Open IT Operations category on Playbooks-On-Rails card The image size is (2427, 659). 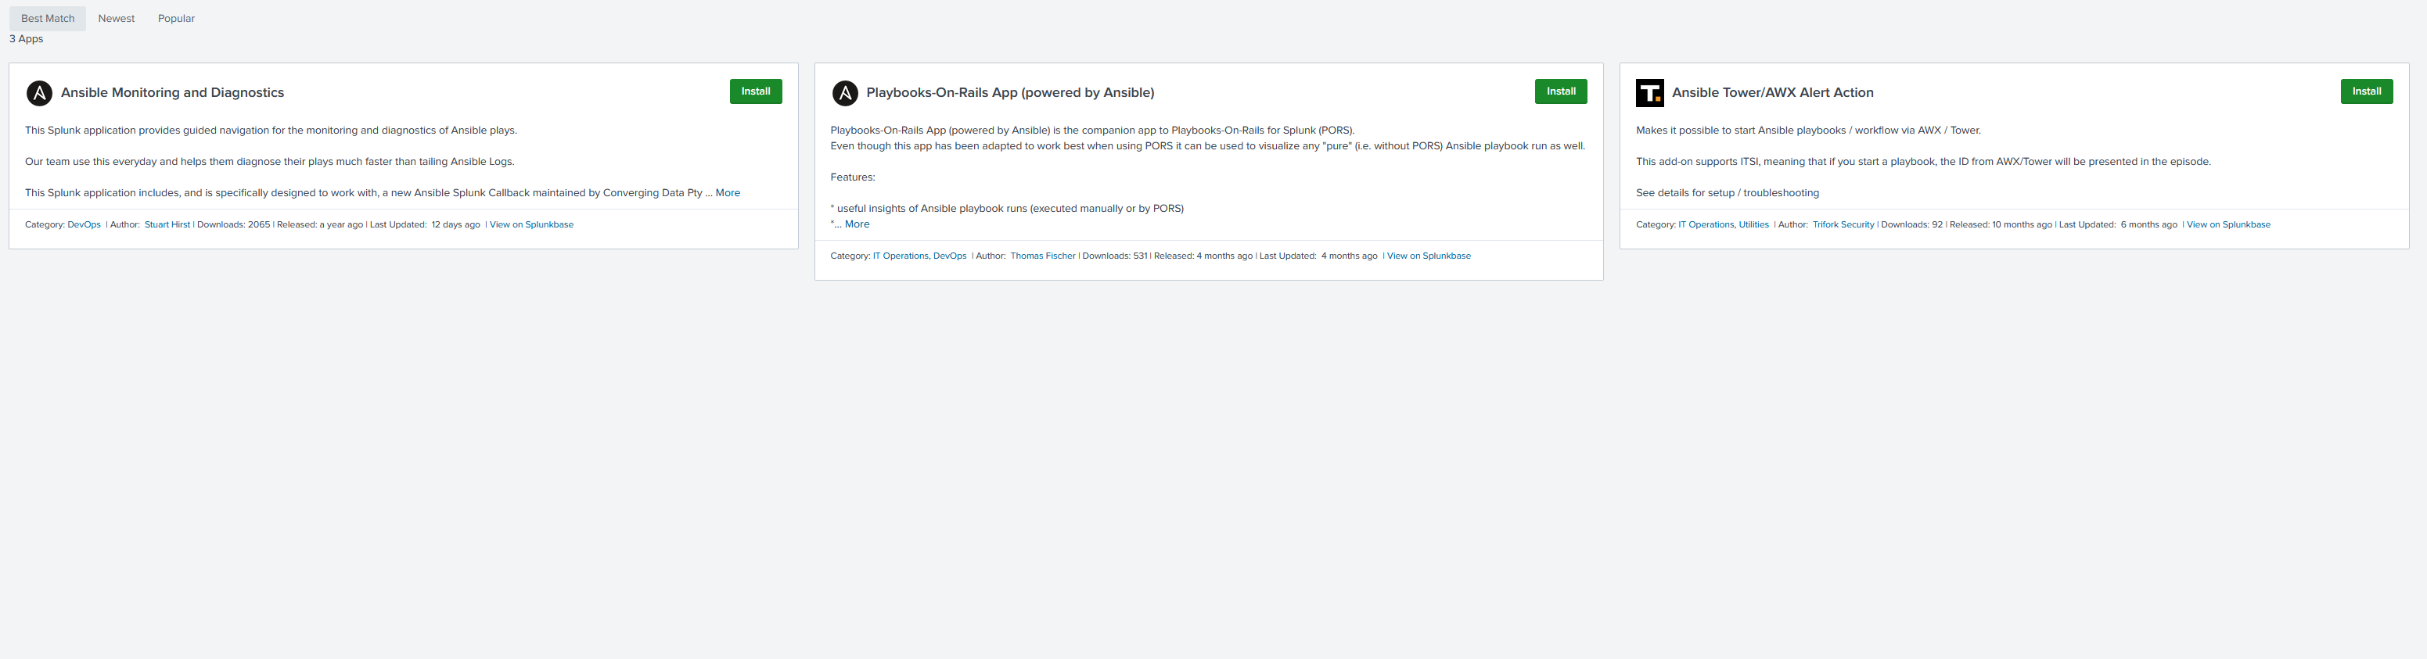pyautogui.click(x=900, y=256)
